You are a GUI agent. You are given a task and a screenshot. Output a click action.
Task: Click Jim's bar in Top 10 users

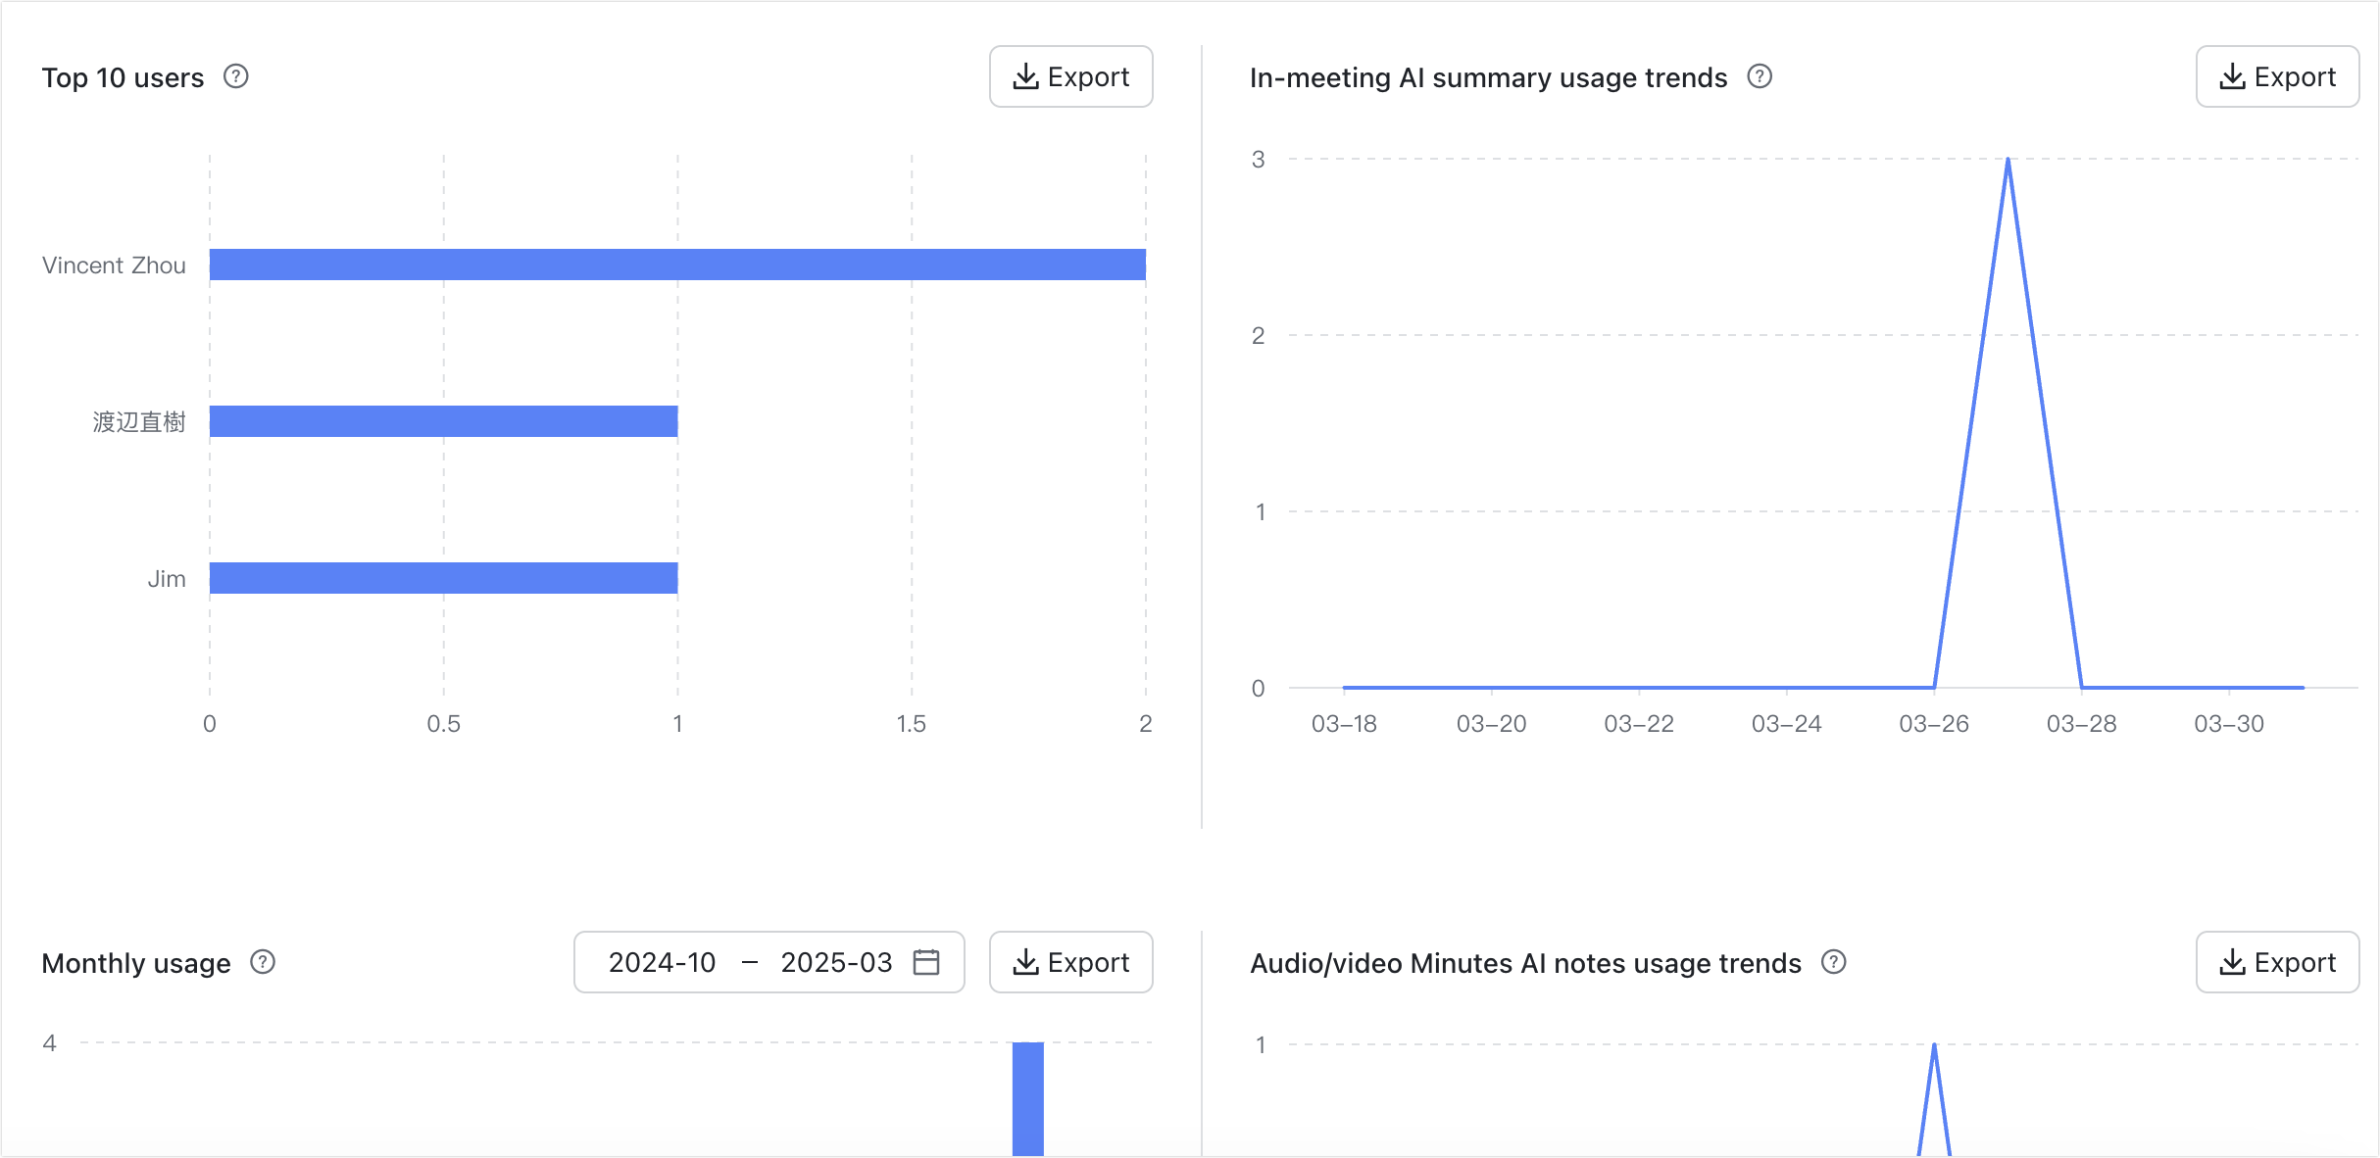click(x=443, y=578)
